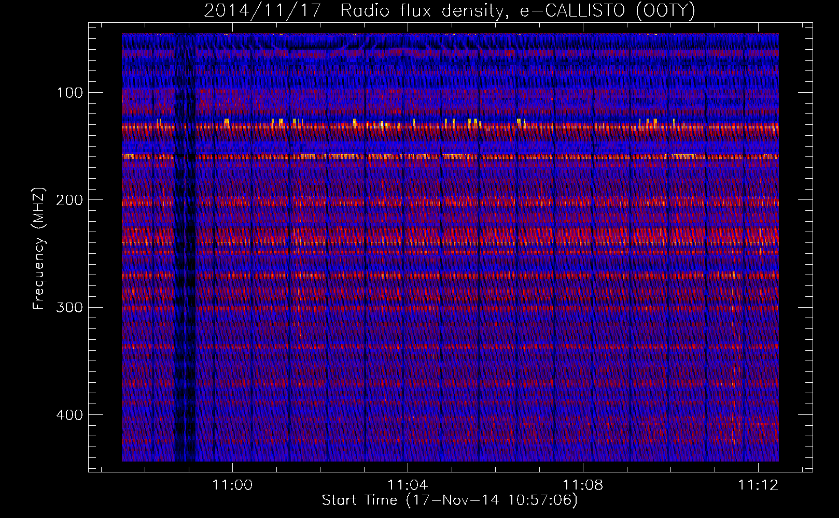Click the '11:12' time tick label
839x518 pixels.
759,485
